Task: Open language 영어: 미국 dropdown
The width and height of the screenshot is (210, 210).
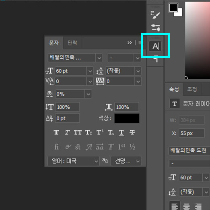Action: (x=74, y=161)
